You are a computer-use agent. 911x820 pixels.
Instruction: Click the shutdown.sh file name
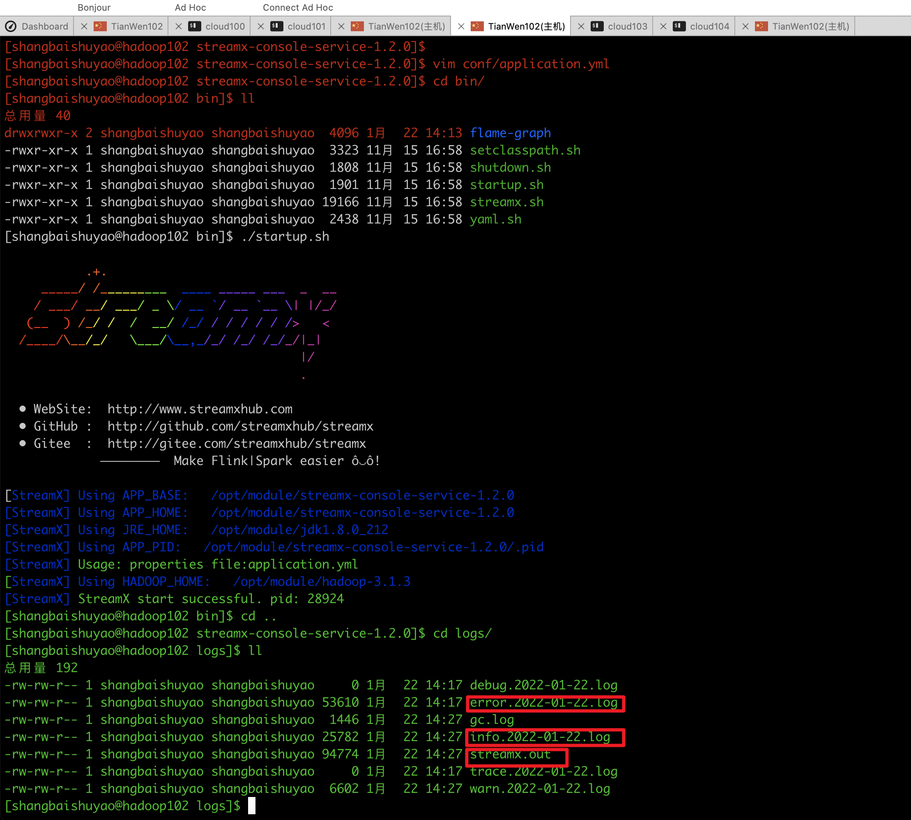coord(510,167)
